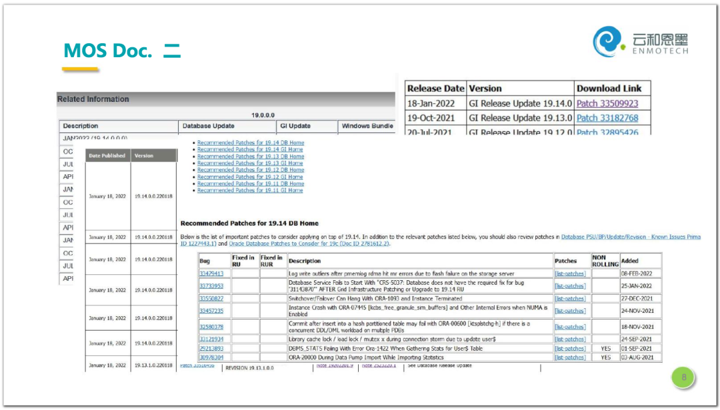Click the 'Related Information' section header
720x410 pixels.
pyautogui.click(x=93, y=99)
